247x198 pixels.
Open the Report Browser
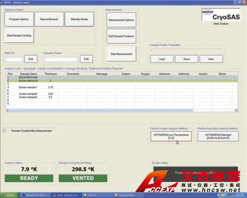(x=49, y=19)
